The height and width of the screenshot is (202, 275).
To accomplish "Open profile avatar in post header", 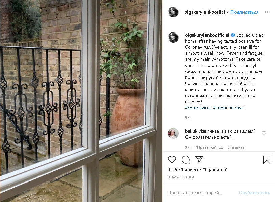I will 173,12.
